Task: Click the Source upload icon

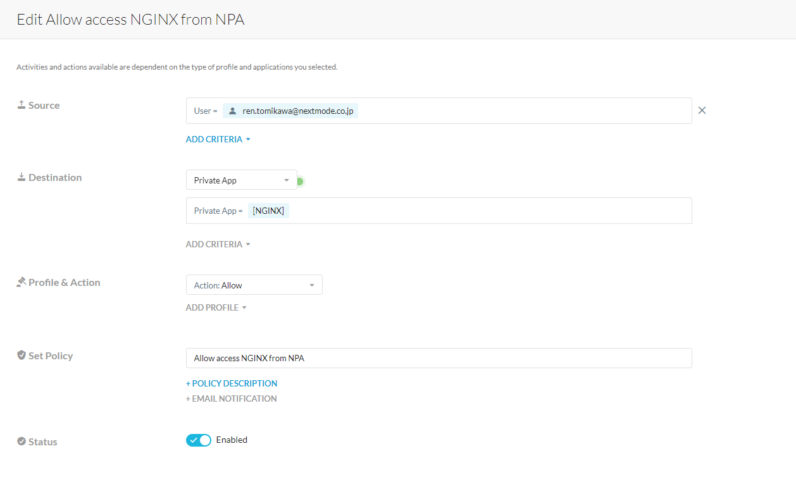Action: pos(22,105)
